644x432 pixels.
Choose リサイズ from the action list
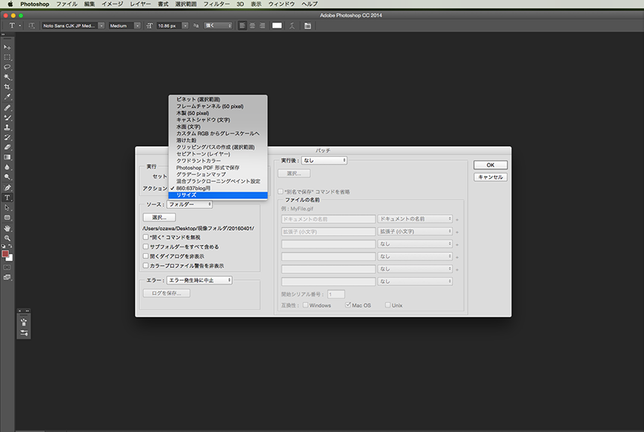218,195
